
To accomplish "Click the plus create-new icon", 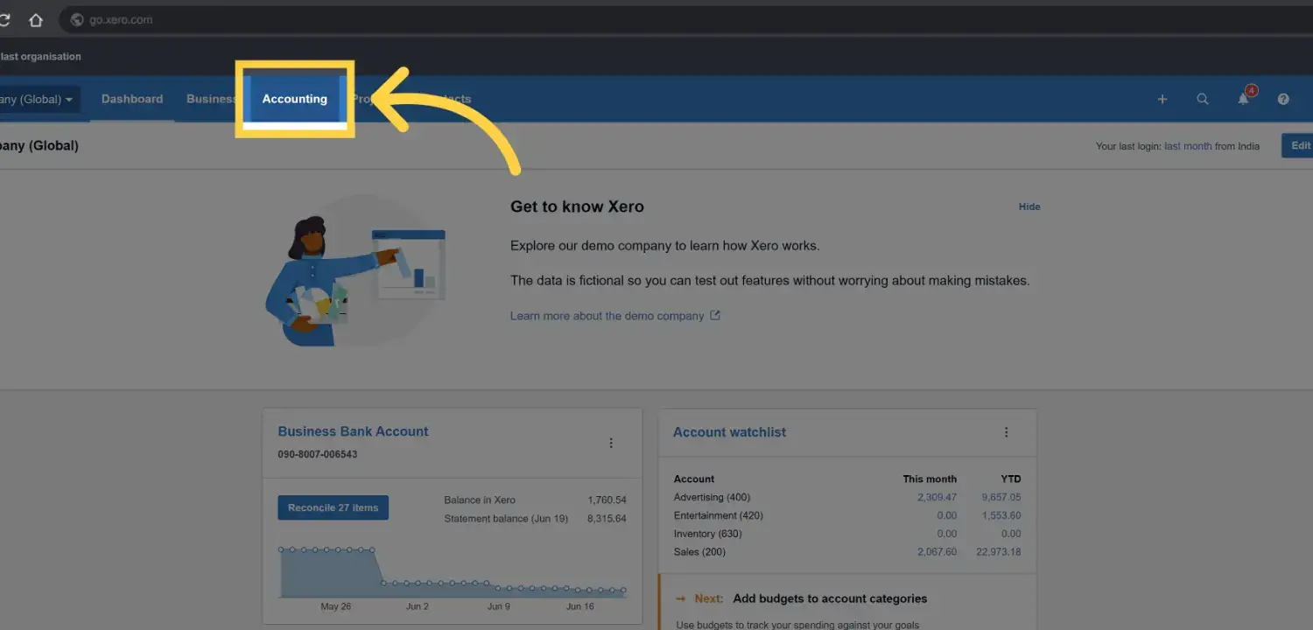I will point(1162,100).
